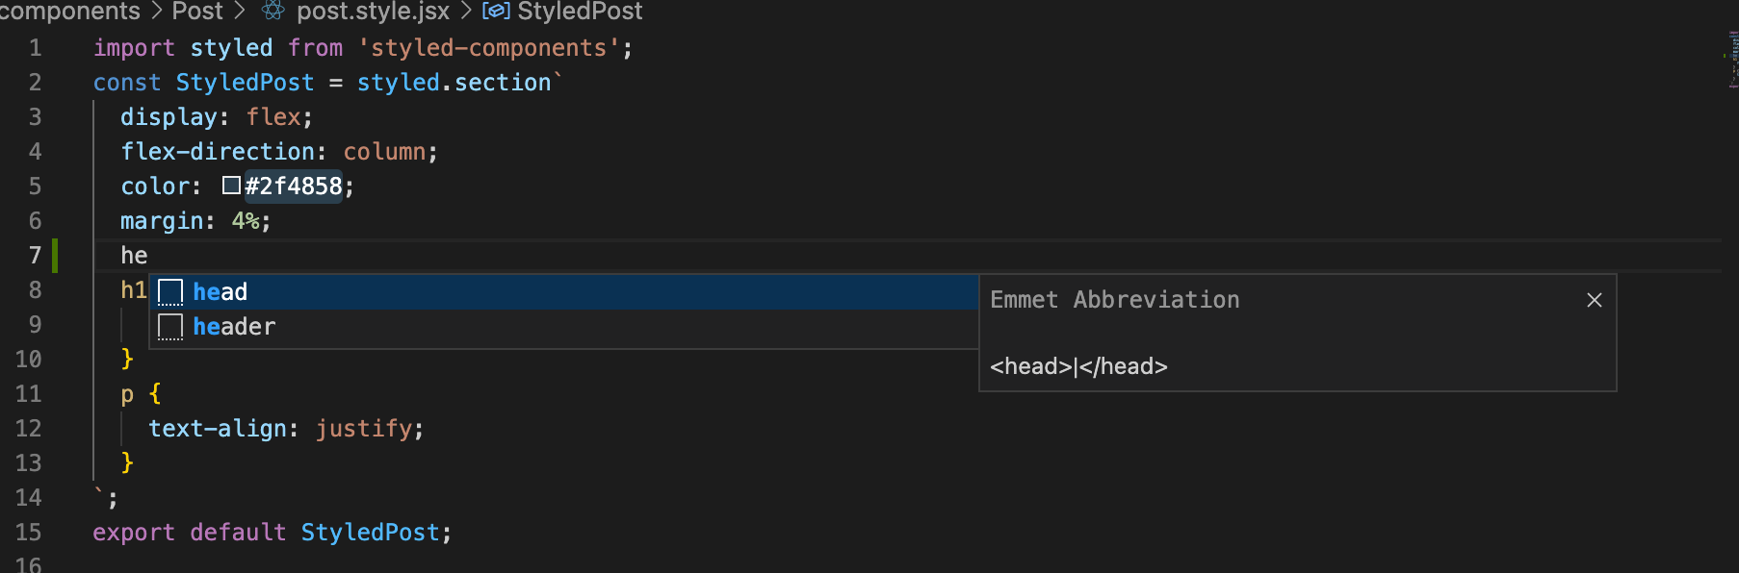The height and width of the screenshot is (573, 1739).
Task: Expand the chevron after 'Post' breadcrumb
Action: click(240, 12)
